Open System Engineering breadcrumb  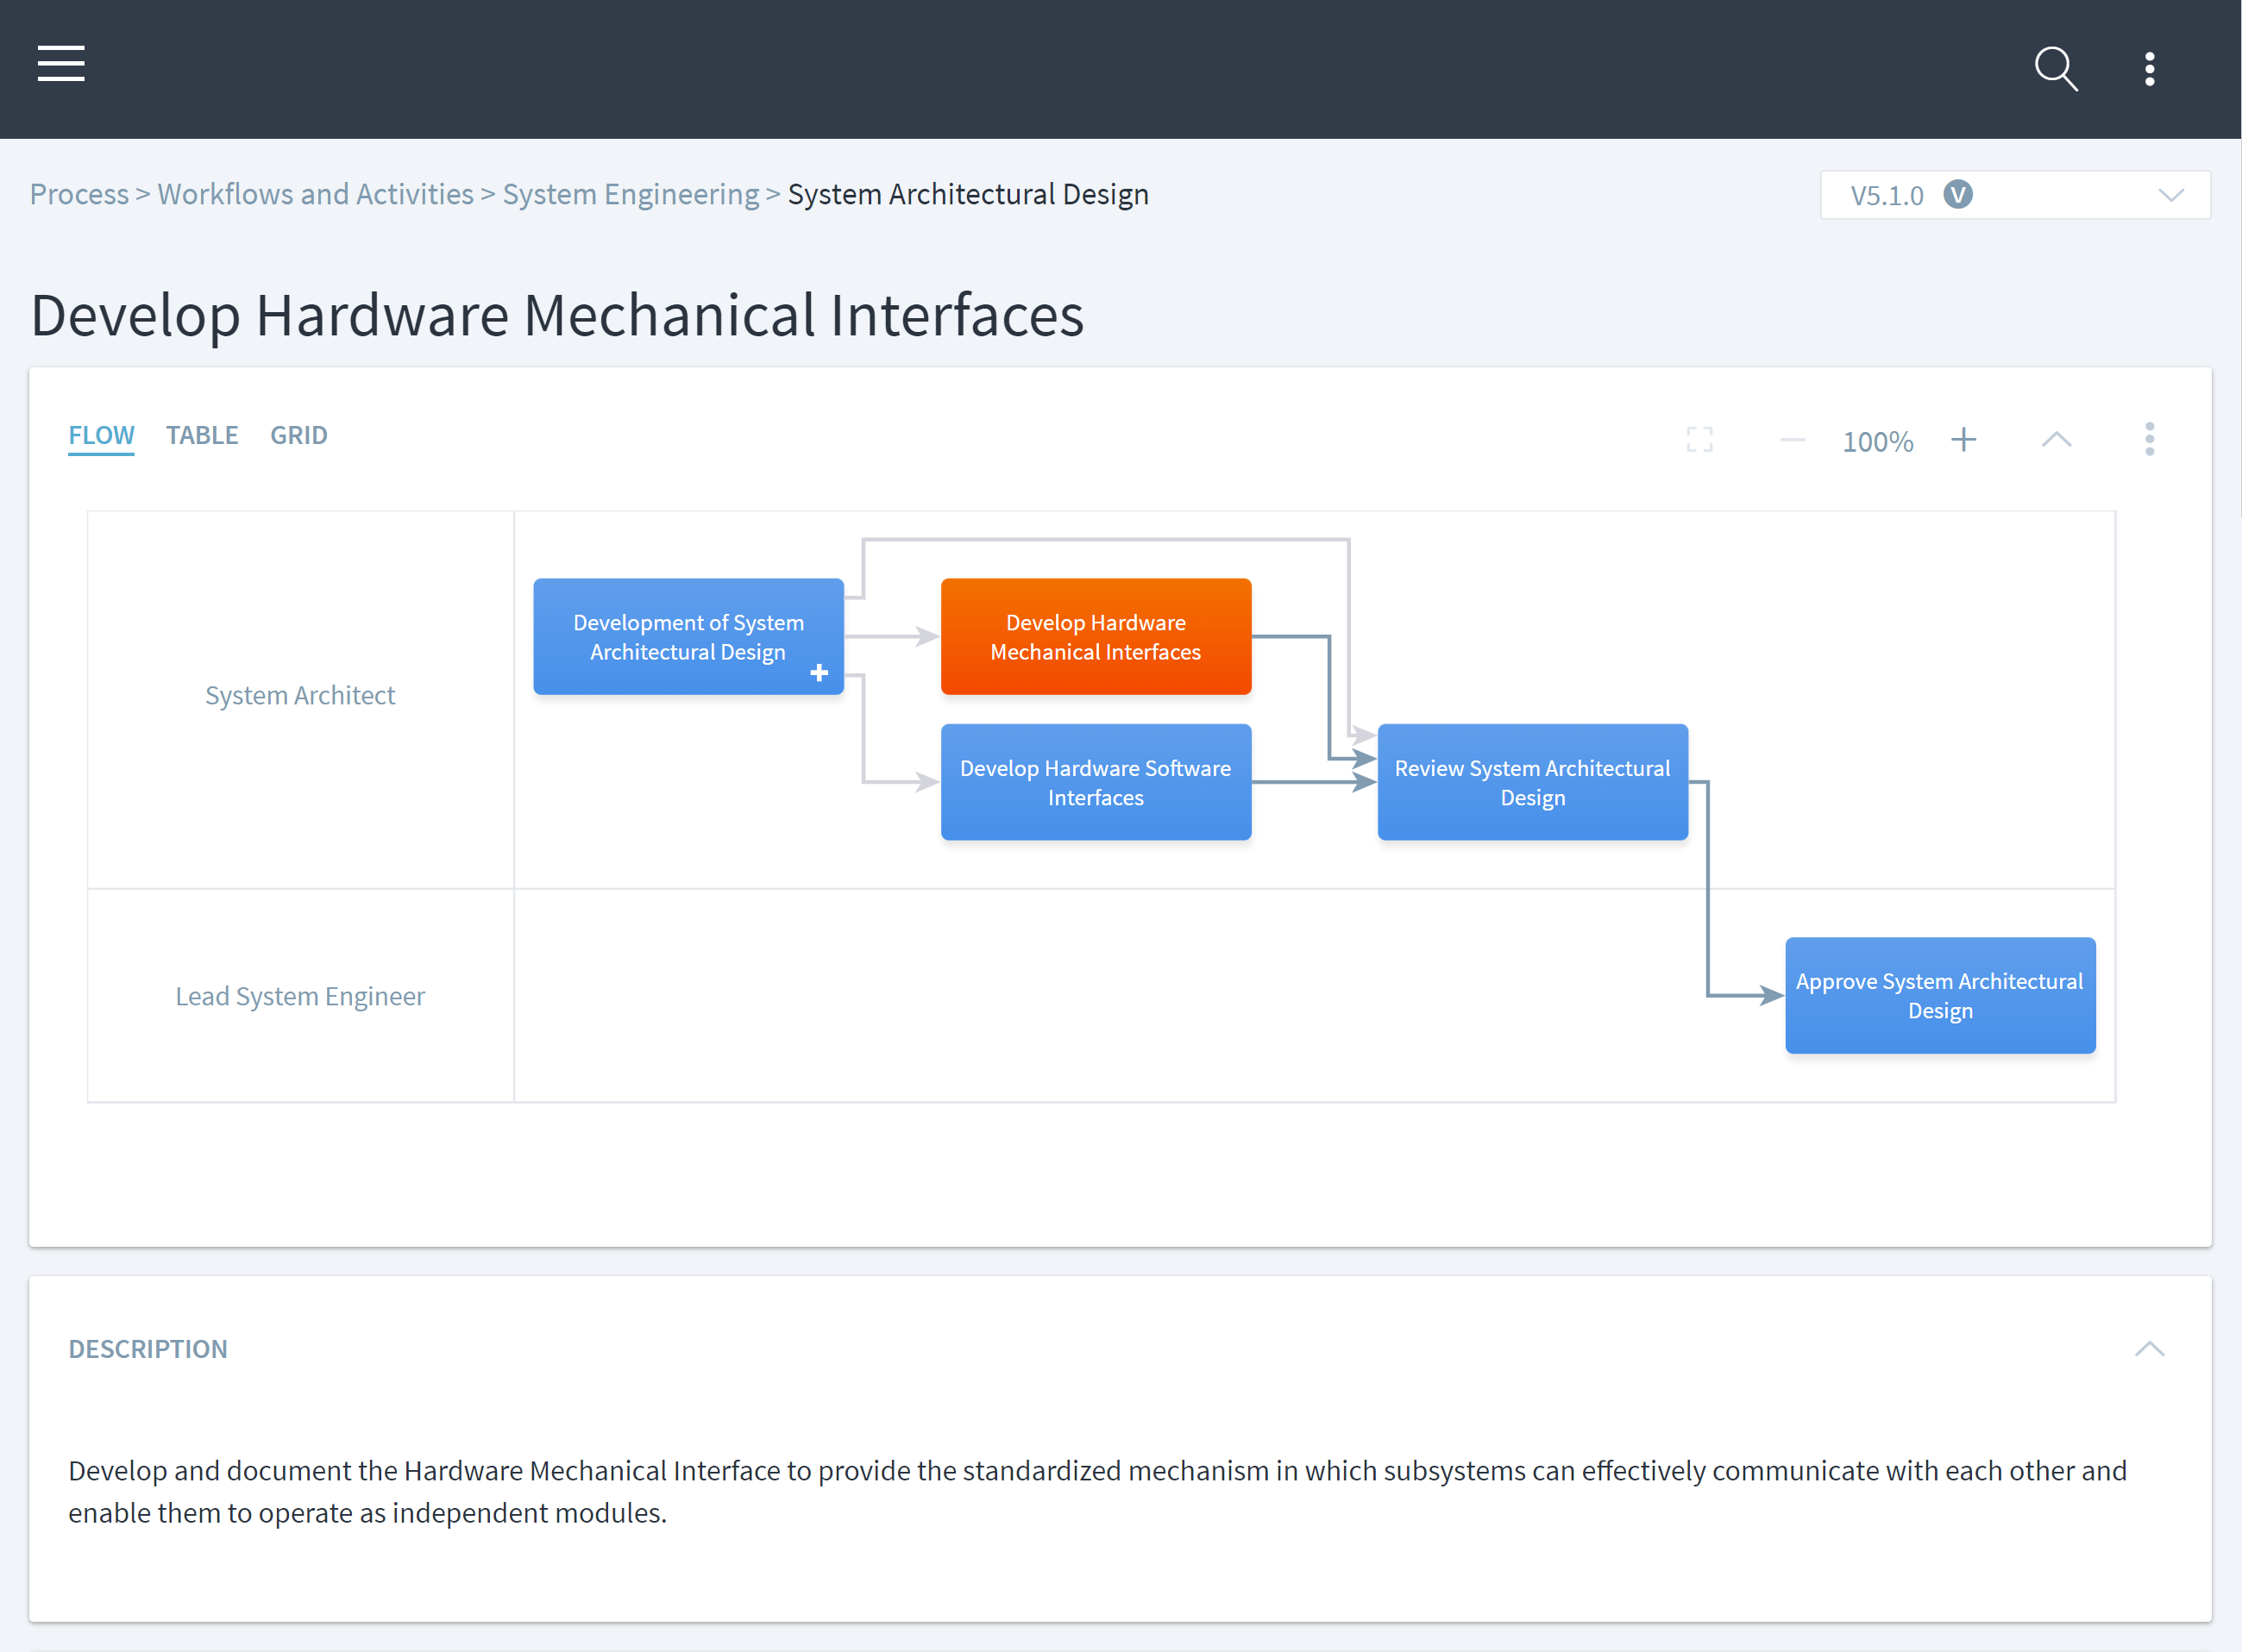(631, 194)
